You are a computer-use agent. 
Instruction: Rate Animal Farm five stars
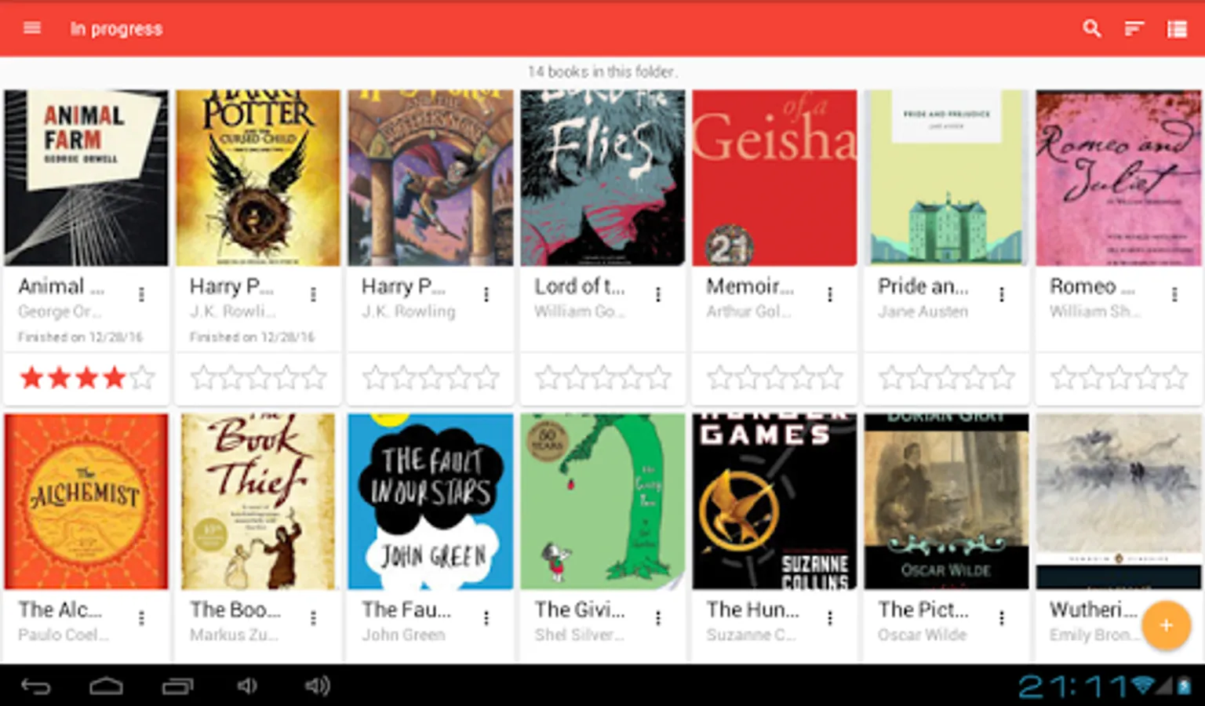(142, 378)
